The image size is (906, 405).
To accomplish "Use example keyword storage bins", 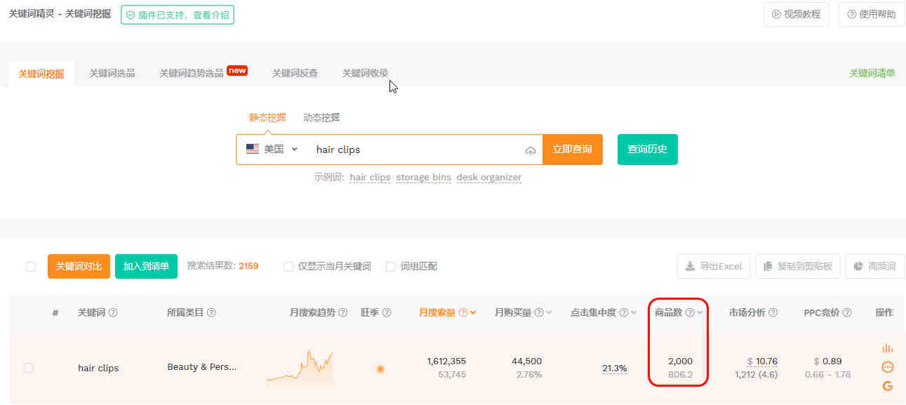I will click(x=423, y=178).
